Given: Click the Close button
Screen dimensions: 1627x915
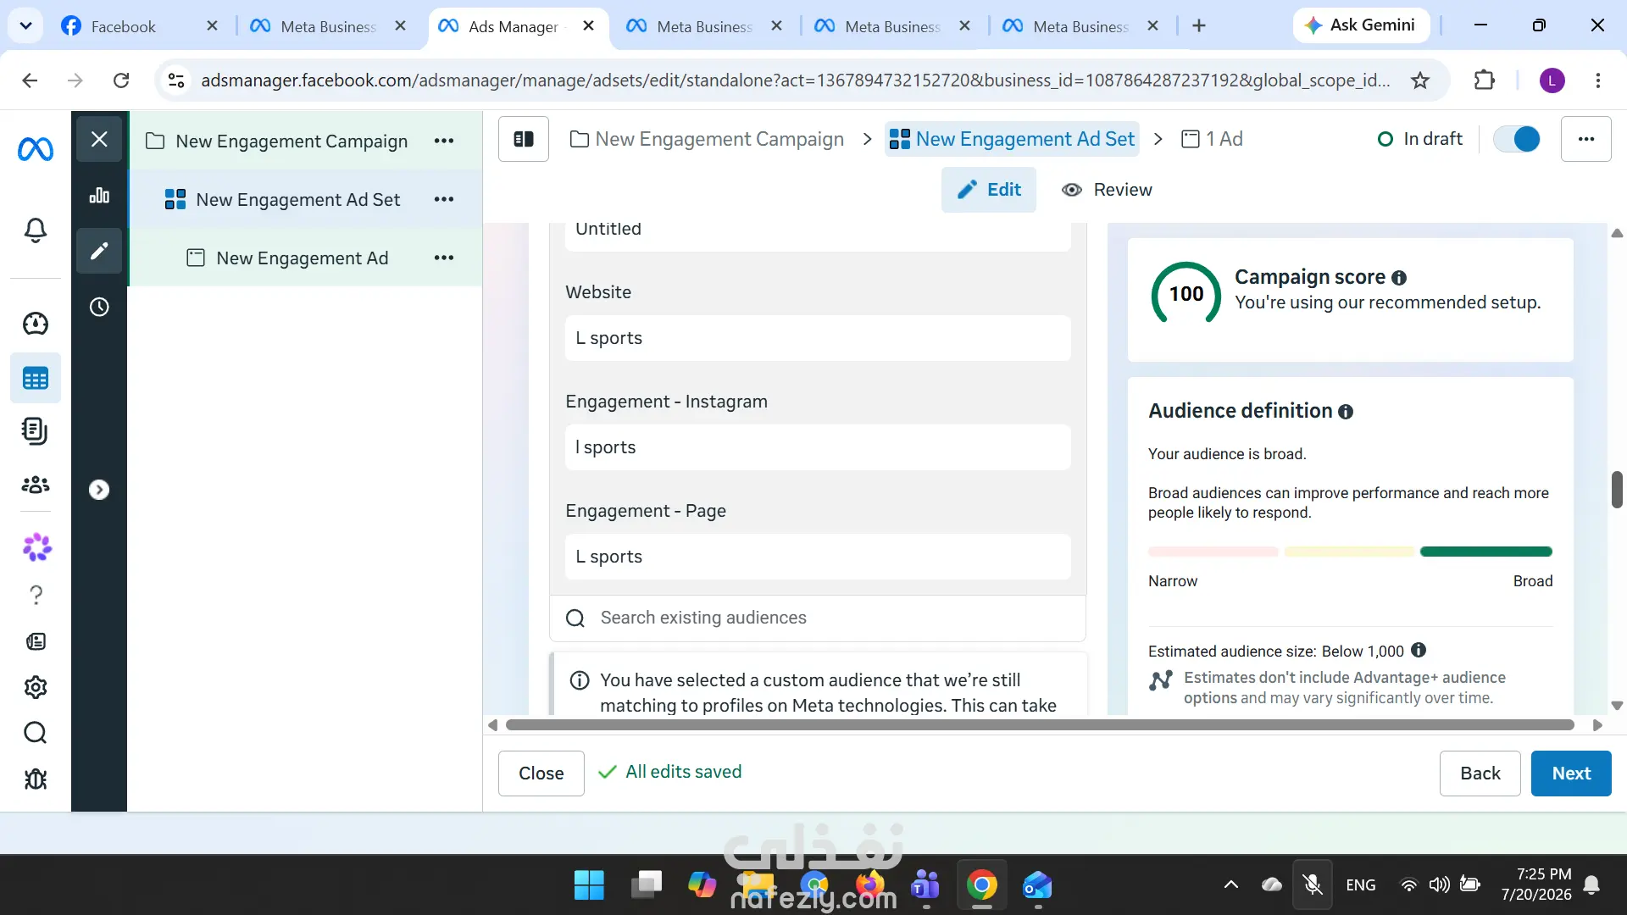Looking at the screenshot, I should point(541,774).
